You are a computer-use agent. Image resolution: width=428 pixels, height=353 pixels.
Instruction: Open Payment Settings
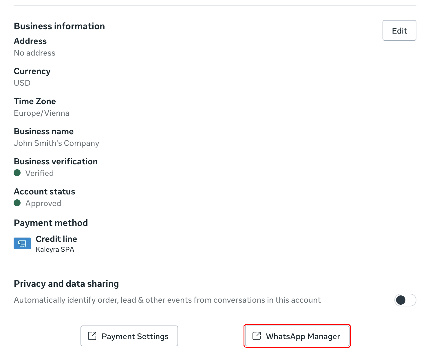(129, 336)
